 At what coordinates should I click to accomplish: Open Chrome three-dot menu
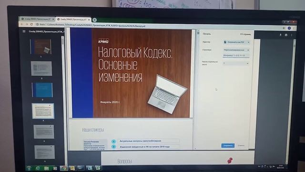coord(294,29)
